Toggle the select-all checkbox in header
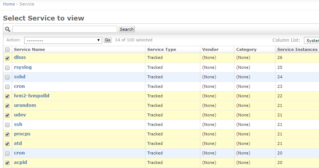 pyautogui.click(x=7, y=49)
